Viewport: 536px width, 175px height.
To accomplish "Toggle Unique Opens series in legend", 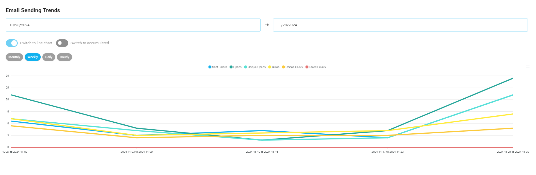I will (x=255, y=67).
